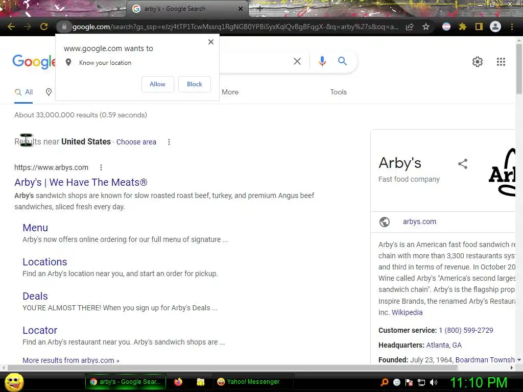The width and height of the screenshot is (523, 392).
Task: Bookmark this page with the star
Action: [x=426, y=27]
